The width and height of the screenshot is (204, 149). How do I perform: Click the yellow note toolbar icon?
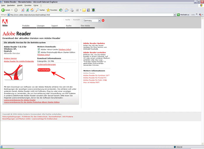(x=84, y=10)
